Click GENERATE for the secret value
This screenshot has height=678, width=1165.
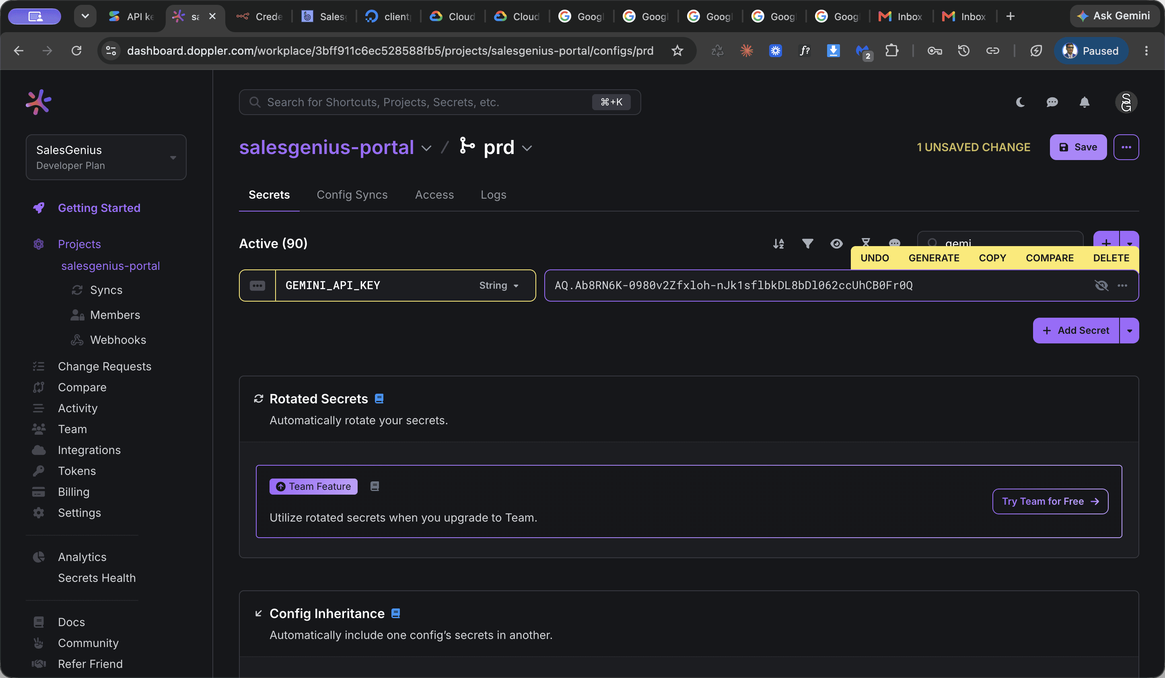(934, 258)
